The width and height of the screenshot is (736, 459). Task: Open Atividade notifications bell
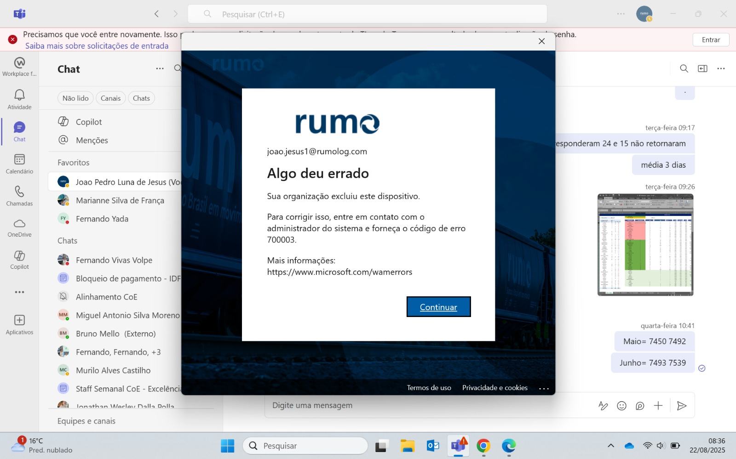(19, 99)
